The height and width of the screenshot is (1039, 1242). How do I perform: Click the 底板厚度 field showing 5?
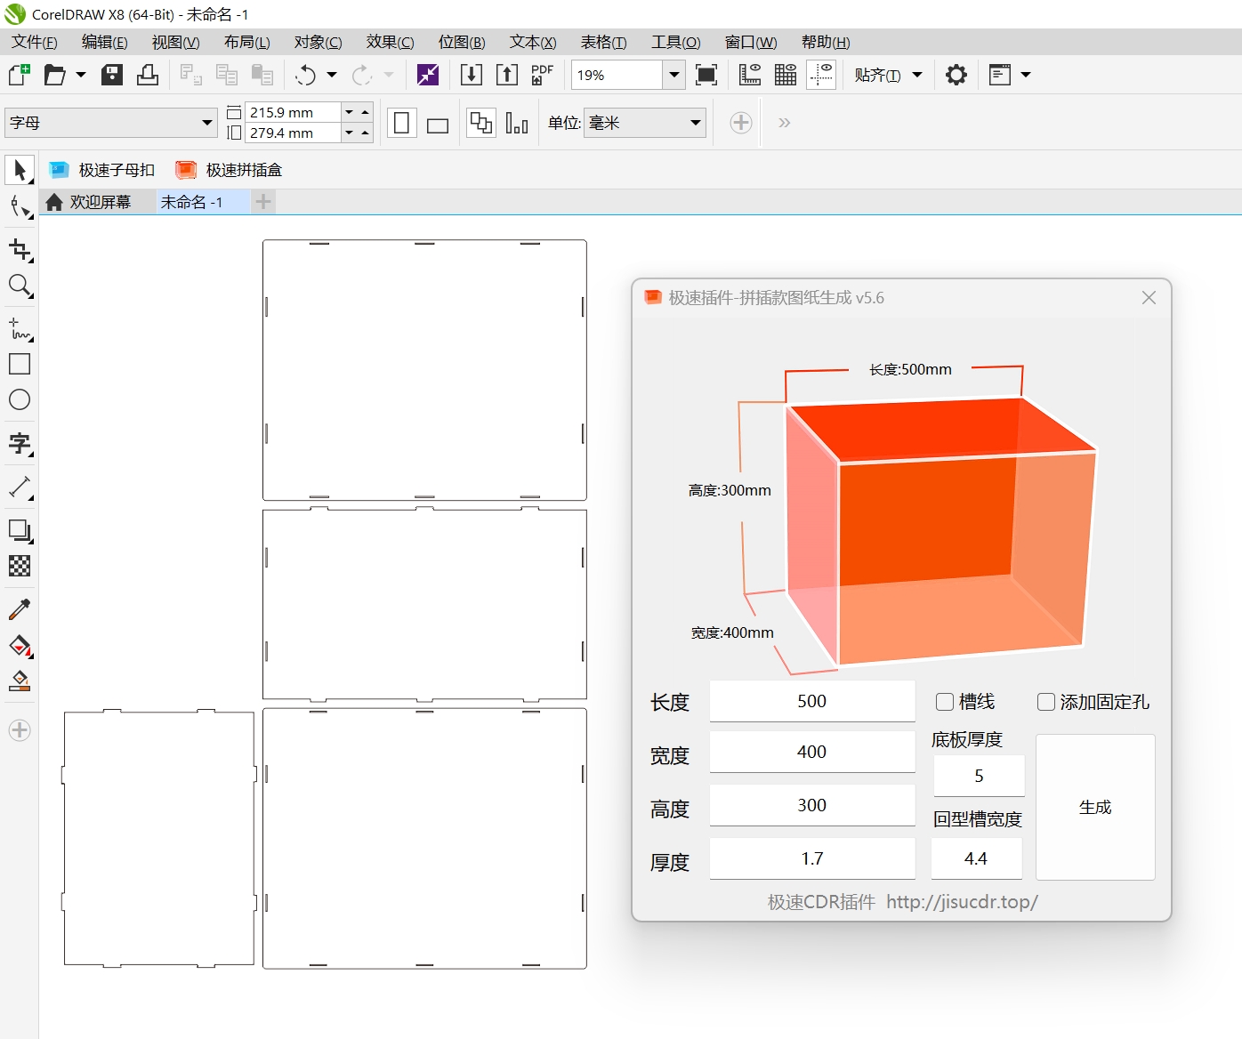pyautogui.click(x=979, y=776)
